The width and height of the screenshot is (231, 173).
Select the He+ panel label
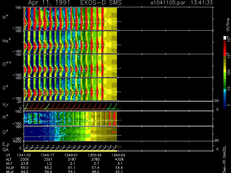(x=7, y=40)
